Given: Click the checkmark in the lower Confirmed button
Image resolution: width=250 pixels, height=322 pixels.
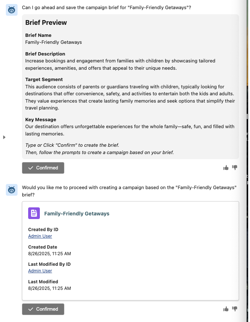Looking at the screenshot, I should 31,309.
